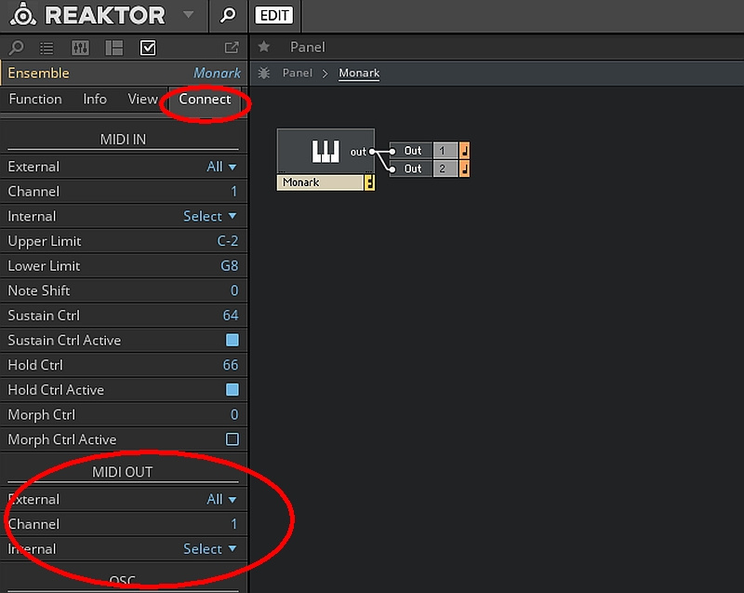The width and height of the screenshot is (744, 593).
Task: Click the MIDI OUT section header
Action: coord(123,472)
